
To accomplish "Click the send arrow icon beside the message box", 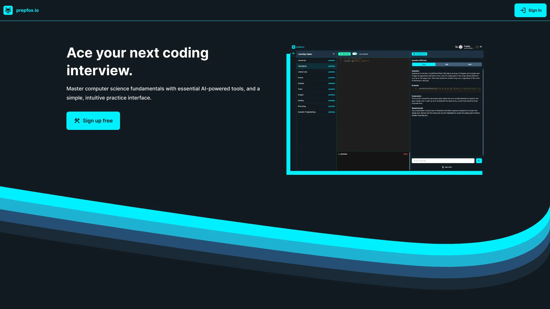I will (x=479, y=161).
